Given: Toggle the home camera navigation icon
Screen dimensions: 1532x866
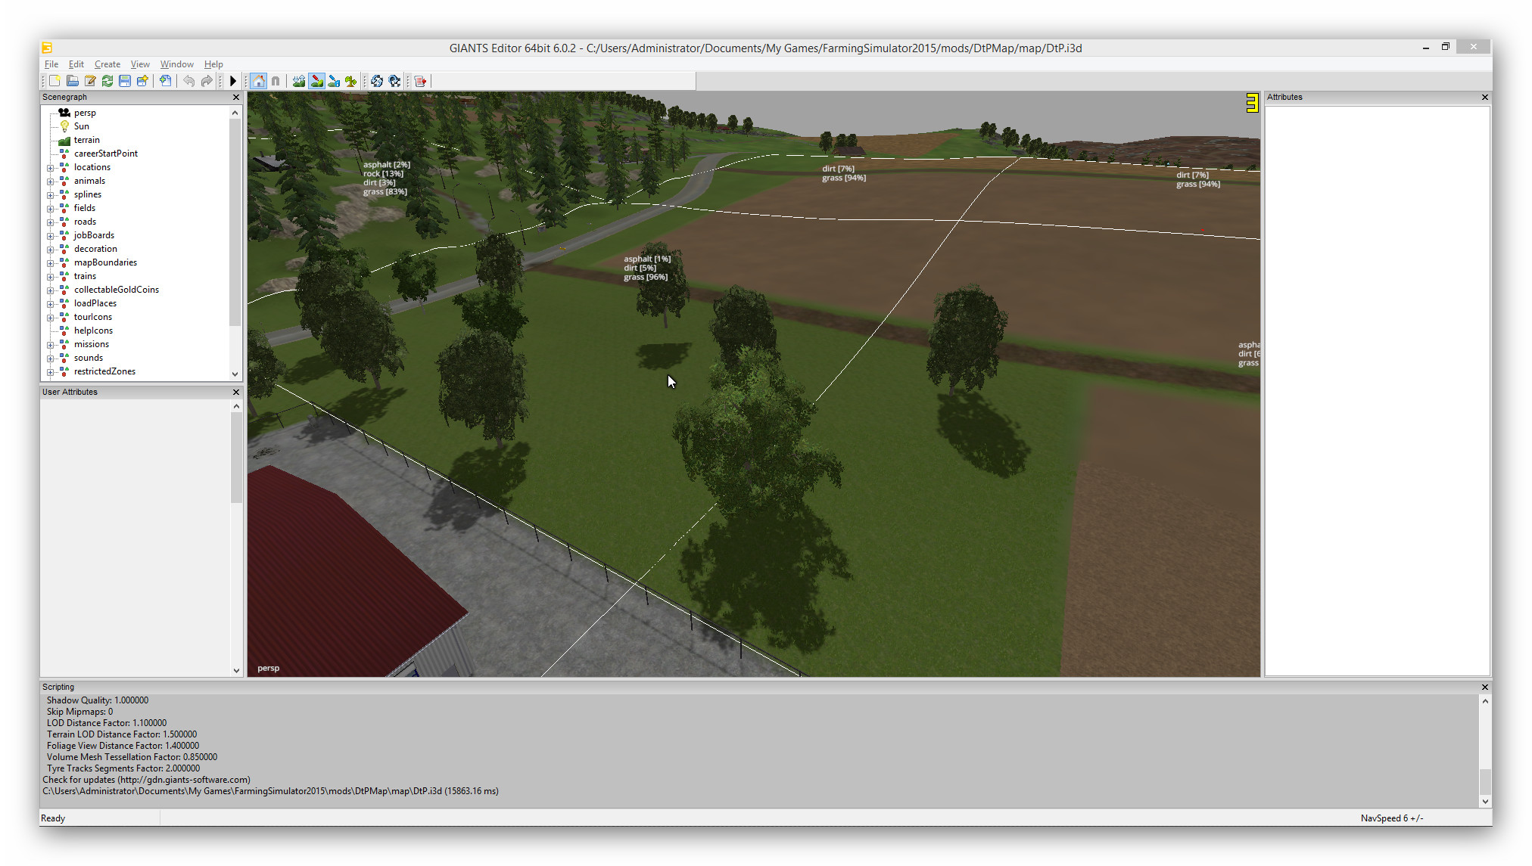Looking at the screenshot, I should (259, 81).
